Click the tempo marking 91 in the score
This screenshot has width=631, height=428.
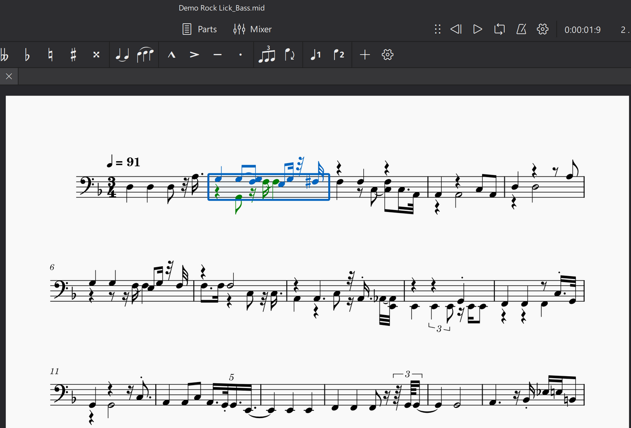click(124, 162)
